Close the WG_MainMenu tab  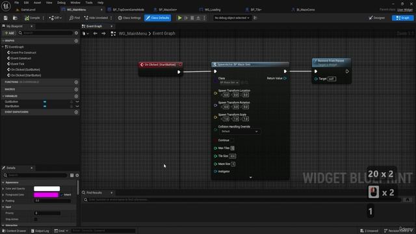(101, 10)
